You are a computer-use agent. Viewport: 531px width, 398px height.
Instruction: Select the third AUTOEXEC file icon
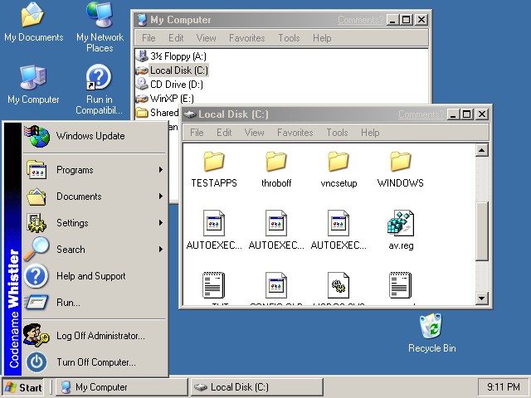[x=339, y=223]
